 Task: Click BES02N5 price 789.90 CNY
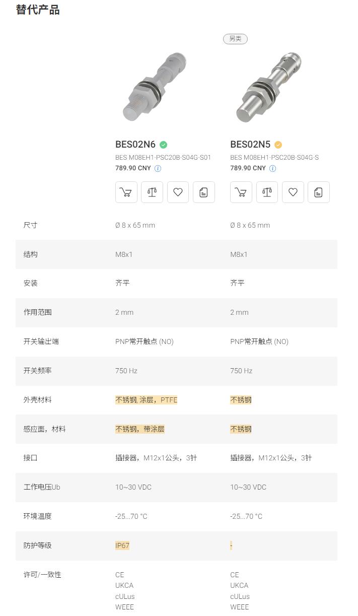(248, 168)
